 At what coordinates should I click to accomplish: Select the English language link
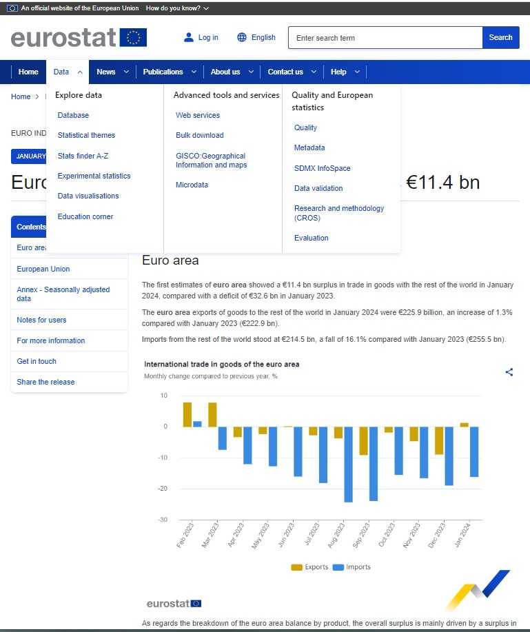tap(263, 37)
